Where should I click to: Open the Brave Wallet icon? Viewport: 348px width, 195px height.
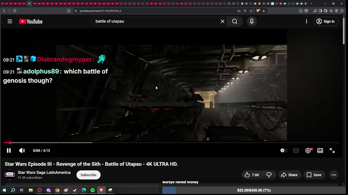point(326,11)
